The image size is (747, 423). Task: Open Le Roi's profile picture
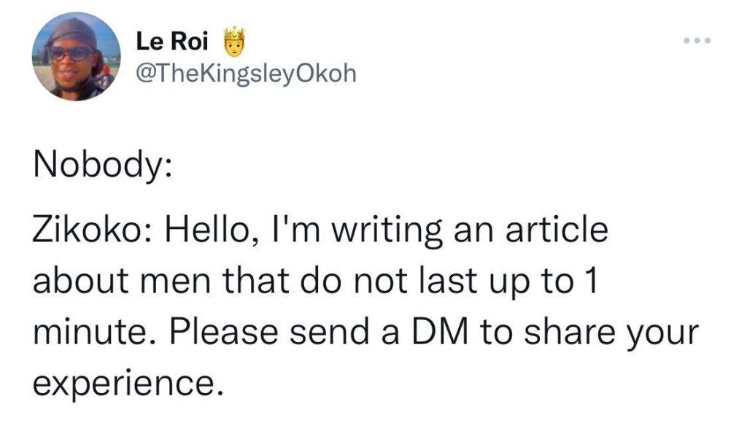[76, 56]
